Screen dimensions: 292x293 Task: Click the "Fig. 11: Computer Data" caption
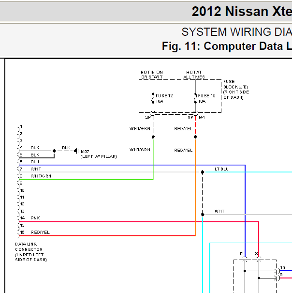(x=222, y=46)
